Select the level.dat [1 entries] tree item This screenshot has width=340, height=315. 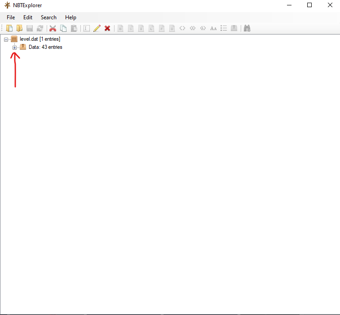pos(40,39)
